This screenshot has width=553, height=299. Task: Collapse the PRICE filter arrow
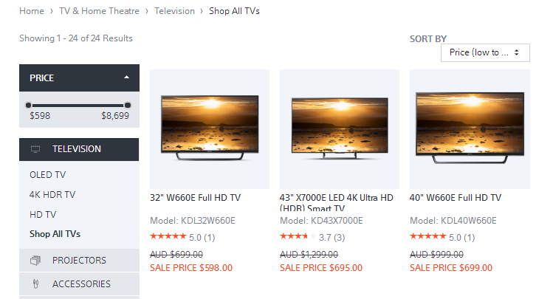pyautogui.click(x=126, y=78)
